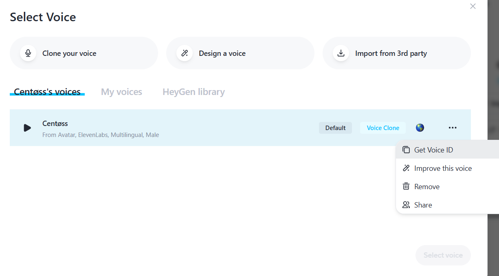Click the magic wand Design a voice icon
This screenshot has width=499, height=276.
(185, 53)
